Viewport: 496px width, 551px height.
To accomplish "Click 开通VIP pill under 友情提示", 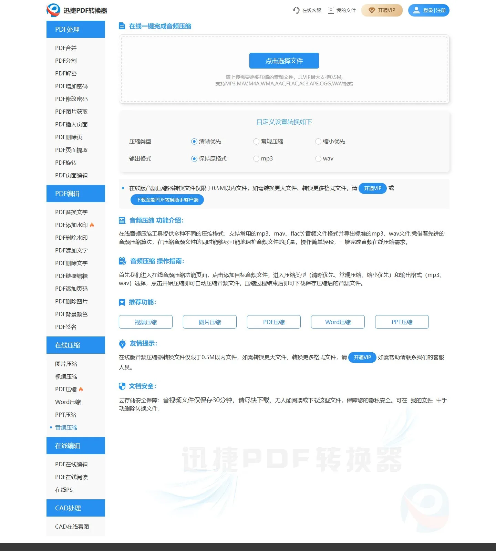I will tap(362, 357).
